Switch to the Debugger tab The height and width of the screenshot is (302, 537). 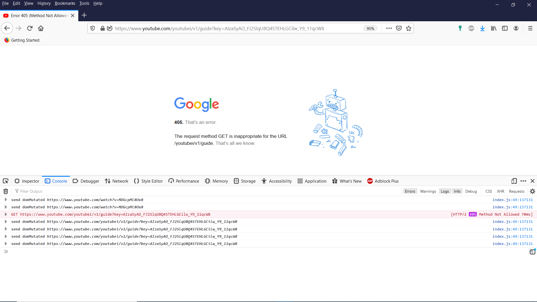pyautogui.click(x=86, y=181)
